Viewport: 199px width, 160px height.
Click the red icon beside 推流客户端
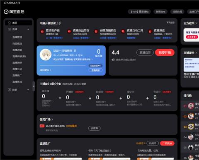click(42, 31)
